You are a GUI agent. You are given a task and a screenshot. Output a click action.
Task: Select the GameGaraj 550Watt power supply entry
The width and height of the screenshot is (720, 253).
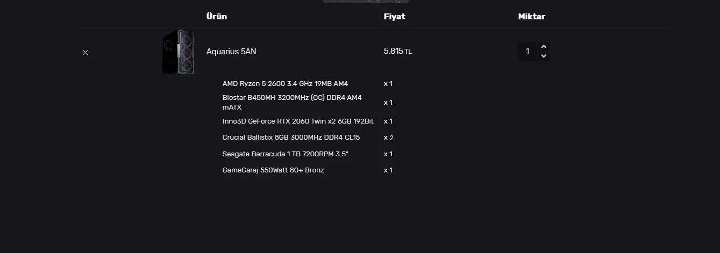pos(273,170)
